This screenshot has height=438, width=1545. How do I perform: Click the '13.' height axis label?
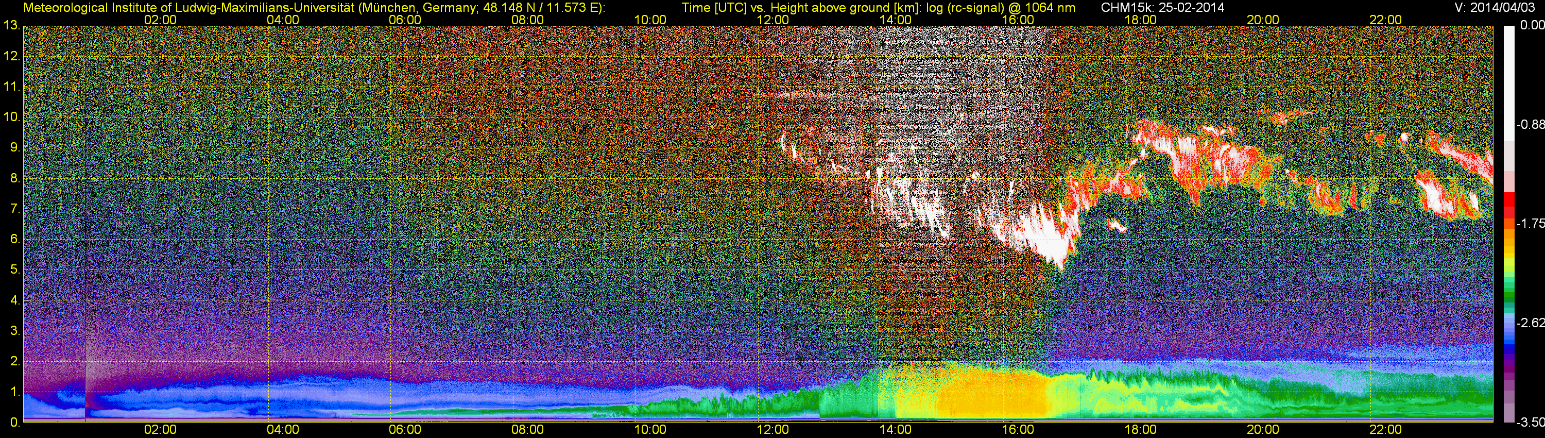click(11, 26)
